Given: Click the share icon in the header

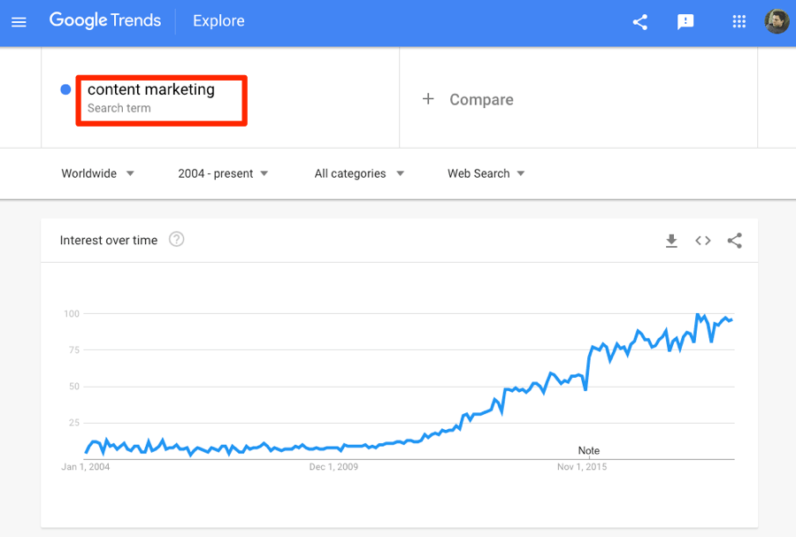Looking at the screenshot, I should coord(640,22).
